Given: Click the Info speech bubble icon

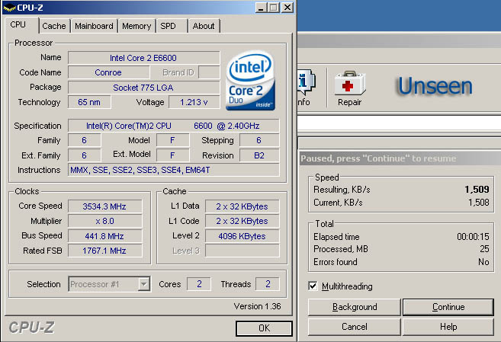Looking at the screenshot, I should click(306, 82).
